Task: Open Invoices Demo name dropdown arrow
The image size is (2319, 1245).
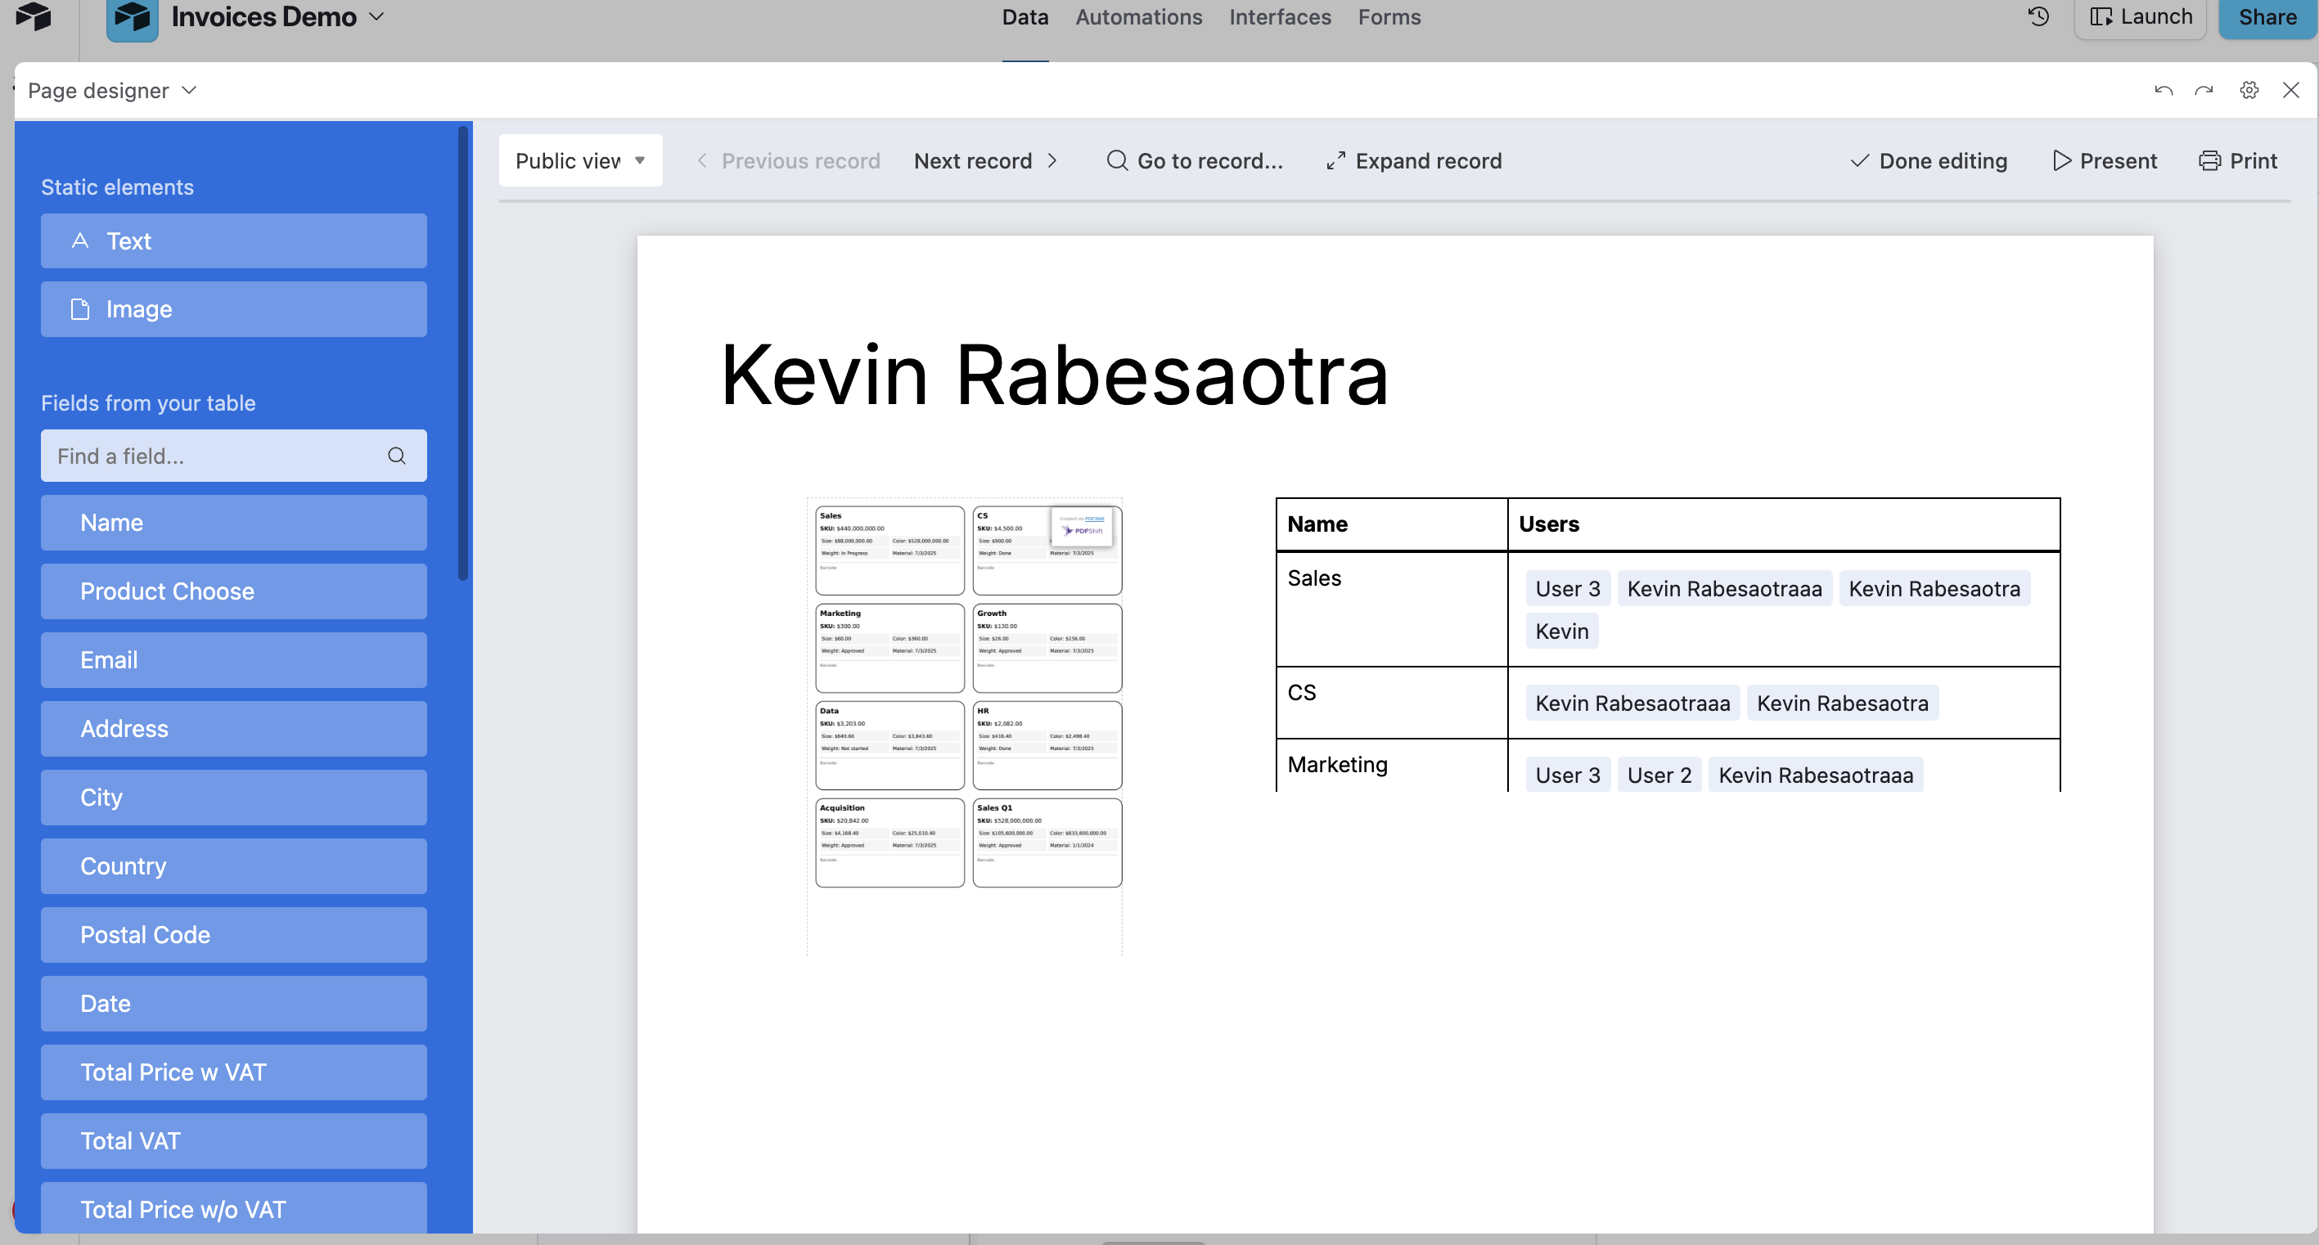Action: (x=377, y=16)
